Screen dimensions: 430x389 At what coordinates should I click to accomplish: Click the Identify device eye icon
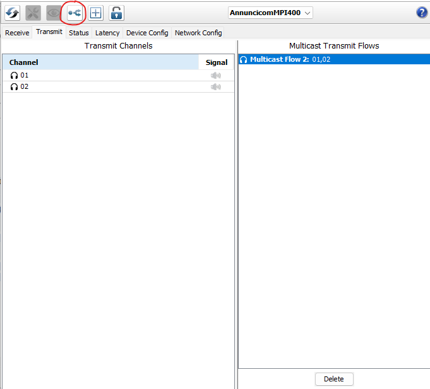coord(54,13)
